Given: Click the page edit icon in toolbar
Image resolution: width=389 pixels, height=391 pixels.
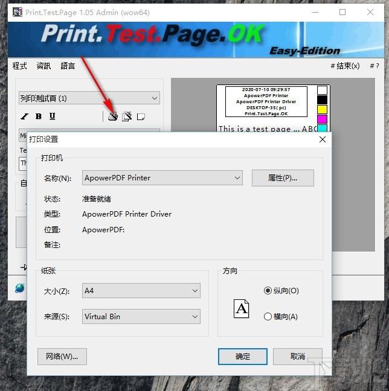Looking at the screenshot, I should [x=127, y=116].
